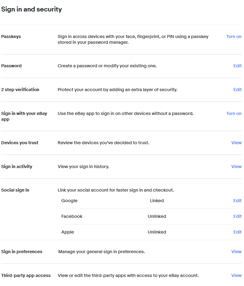The image size is (244, 286).
Task: Turn on sign in with eBay app
Action: [233, 113]
